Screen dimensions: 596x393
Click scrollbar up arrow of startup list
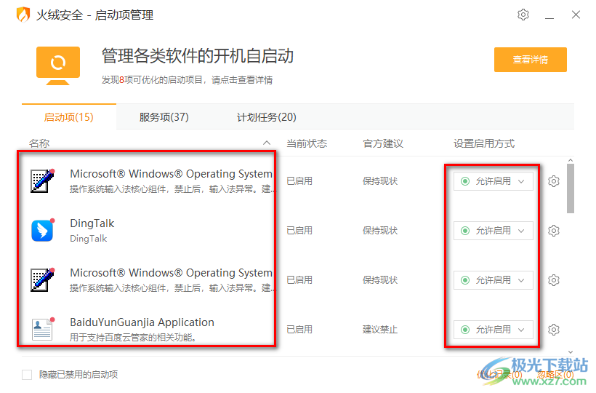coord(570,160)
